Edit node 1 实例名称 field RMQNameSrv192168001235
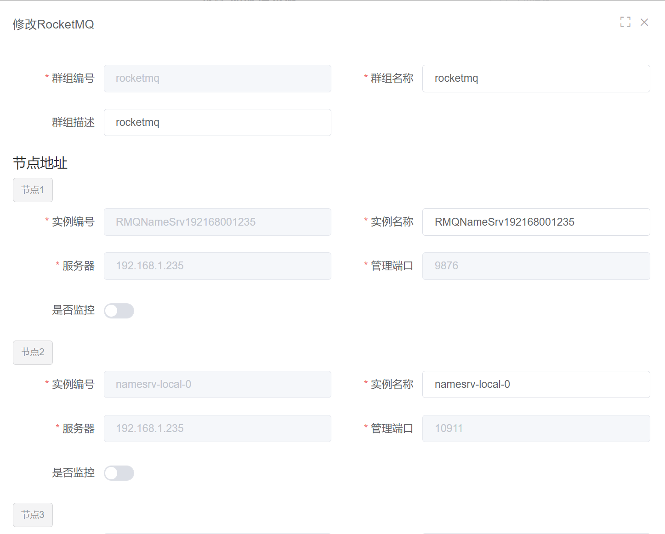 536,222
